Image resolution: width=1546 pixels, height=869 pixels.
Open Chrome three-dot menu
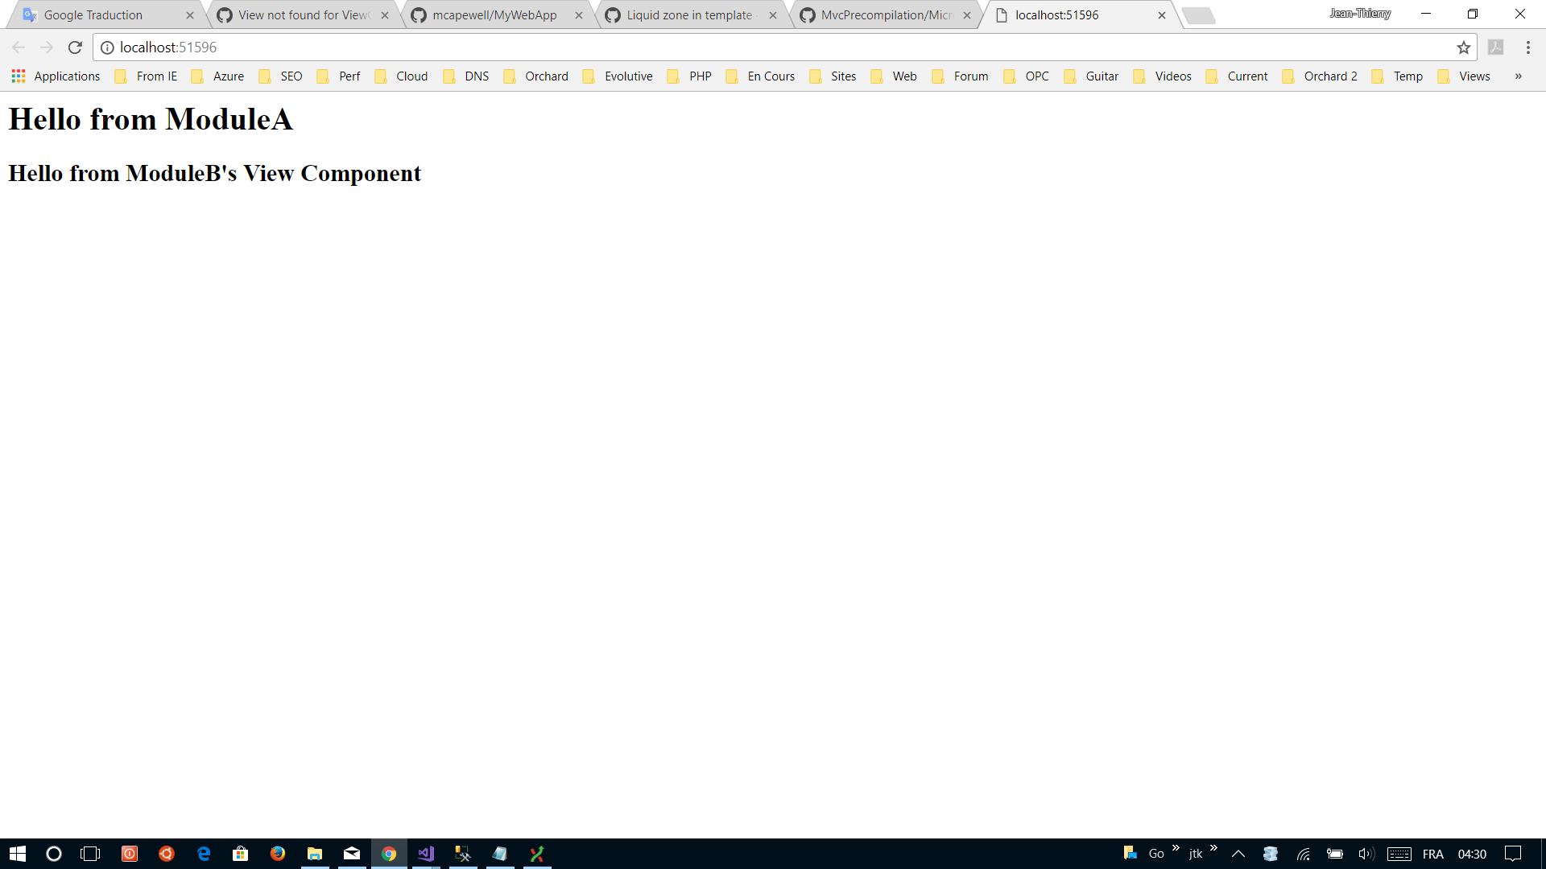tap(1527, 47)
